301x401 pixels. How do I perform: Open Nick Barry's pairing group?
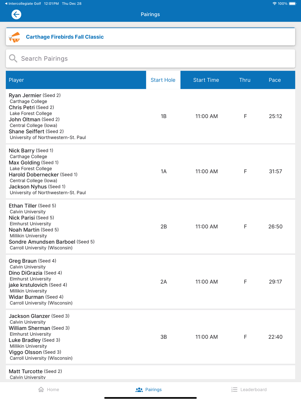click(x=150, y=171)
